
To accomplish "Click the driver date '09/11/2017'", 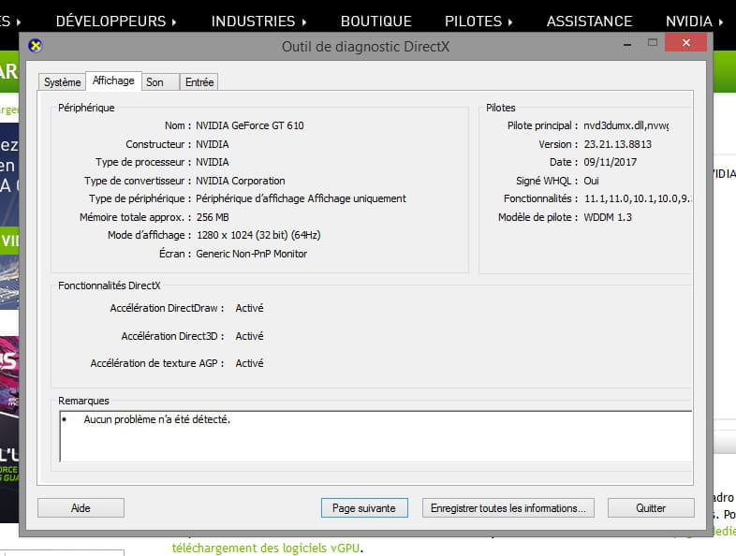I will [610, 162].
